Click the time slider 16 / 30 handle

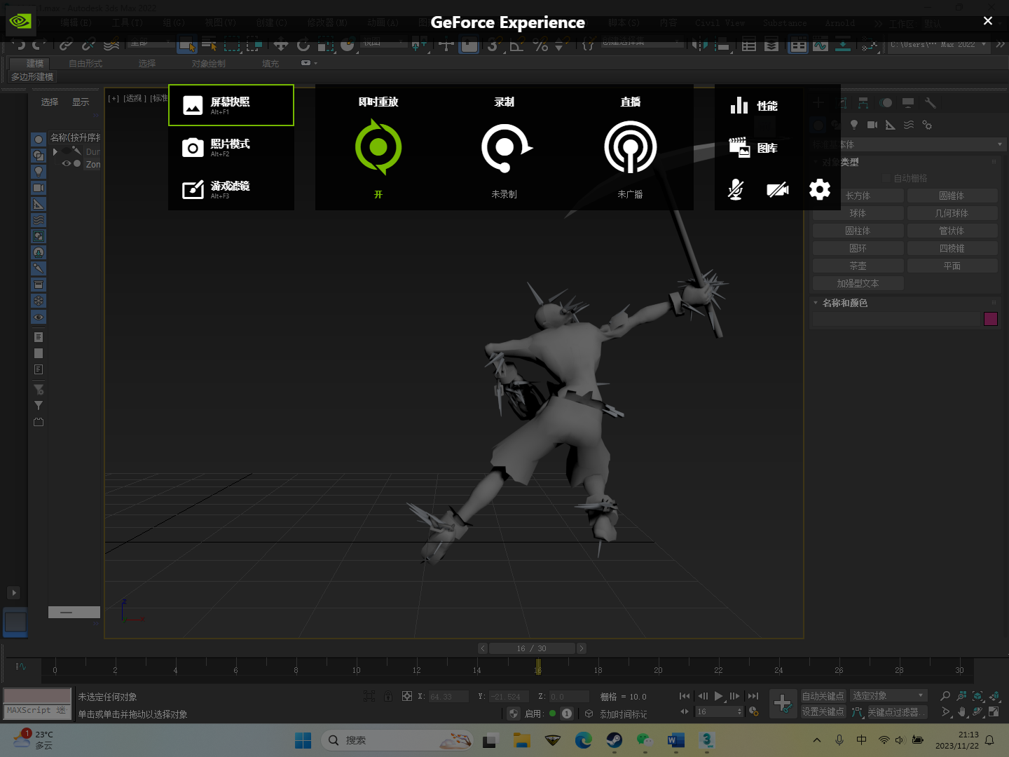[x=532, y=648]
